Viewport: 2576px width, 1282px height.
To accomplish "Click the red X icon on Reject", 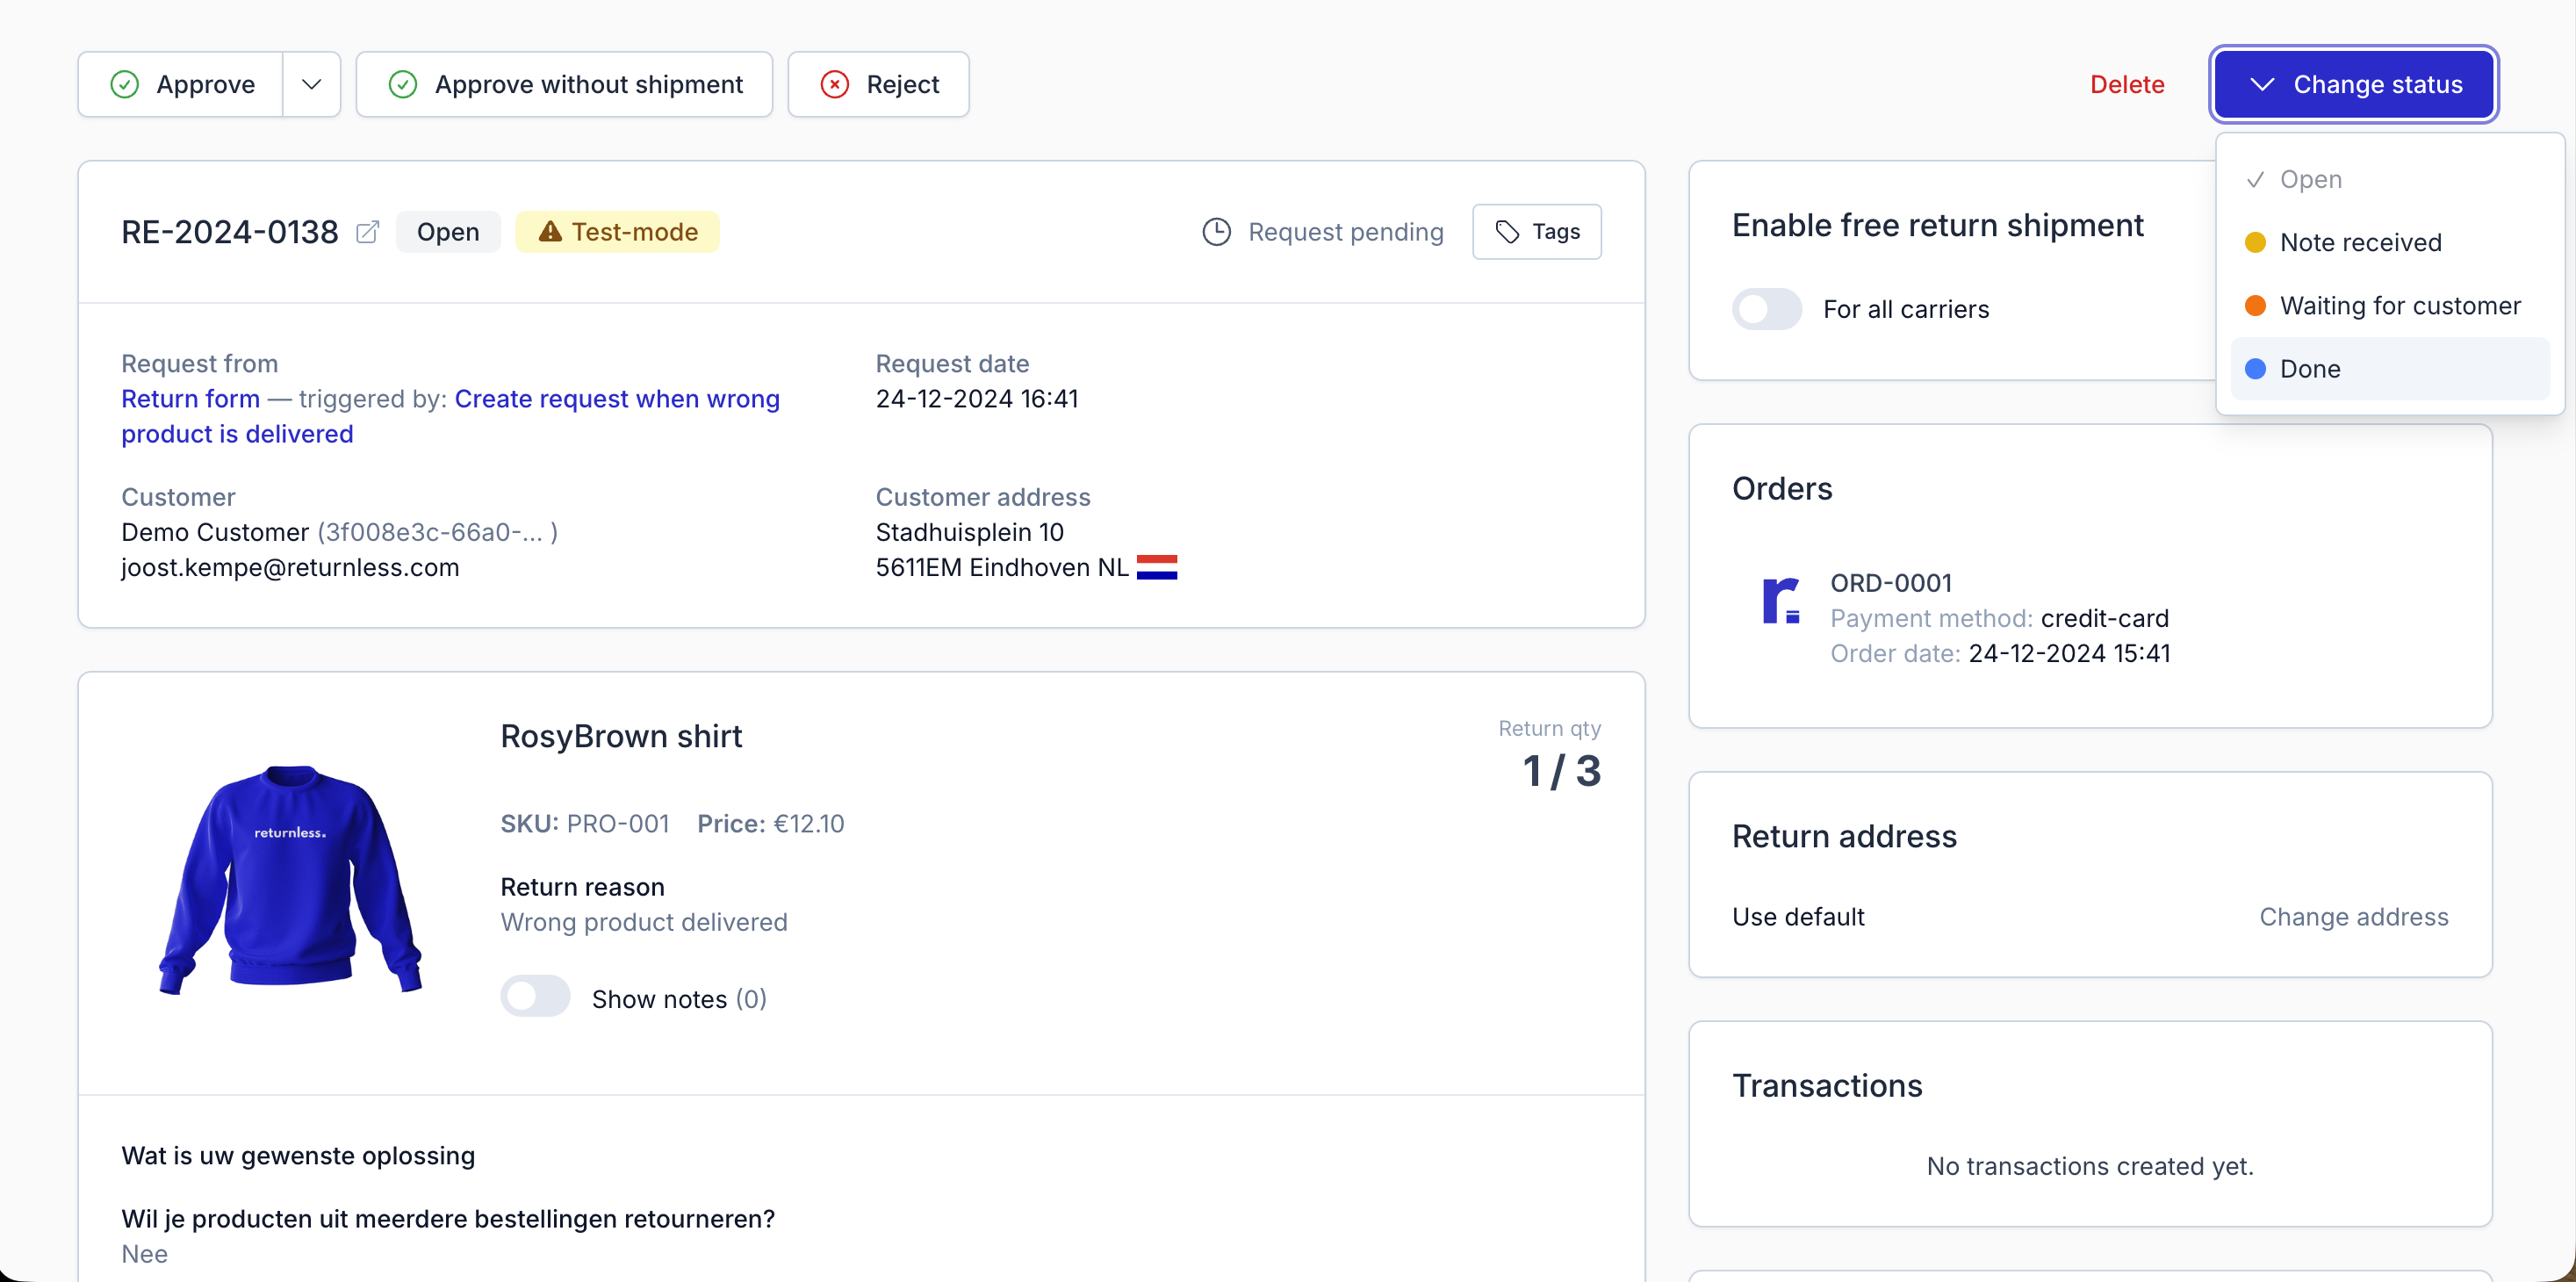I will click(835, 84).
